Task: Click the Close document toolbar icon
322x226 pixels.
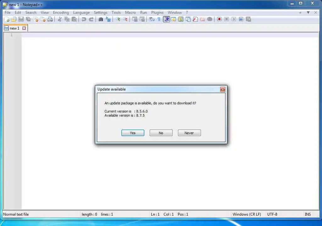Action: tap(36, 19)
